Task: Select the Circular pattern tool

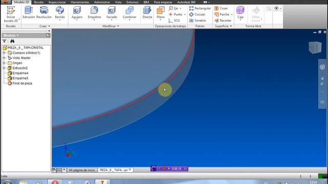Action: click(x=197, y=14)
